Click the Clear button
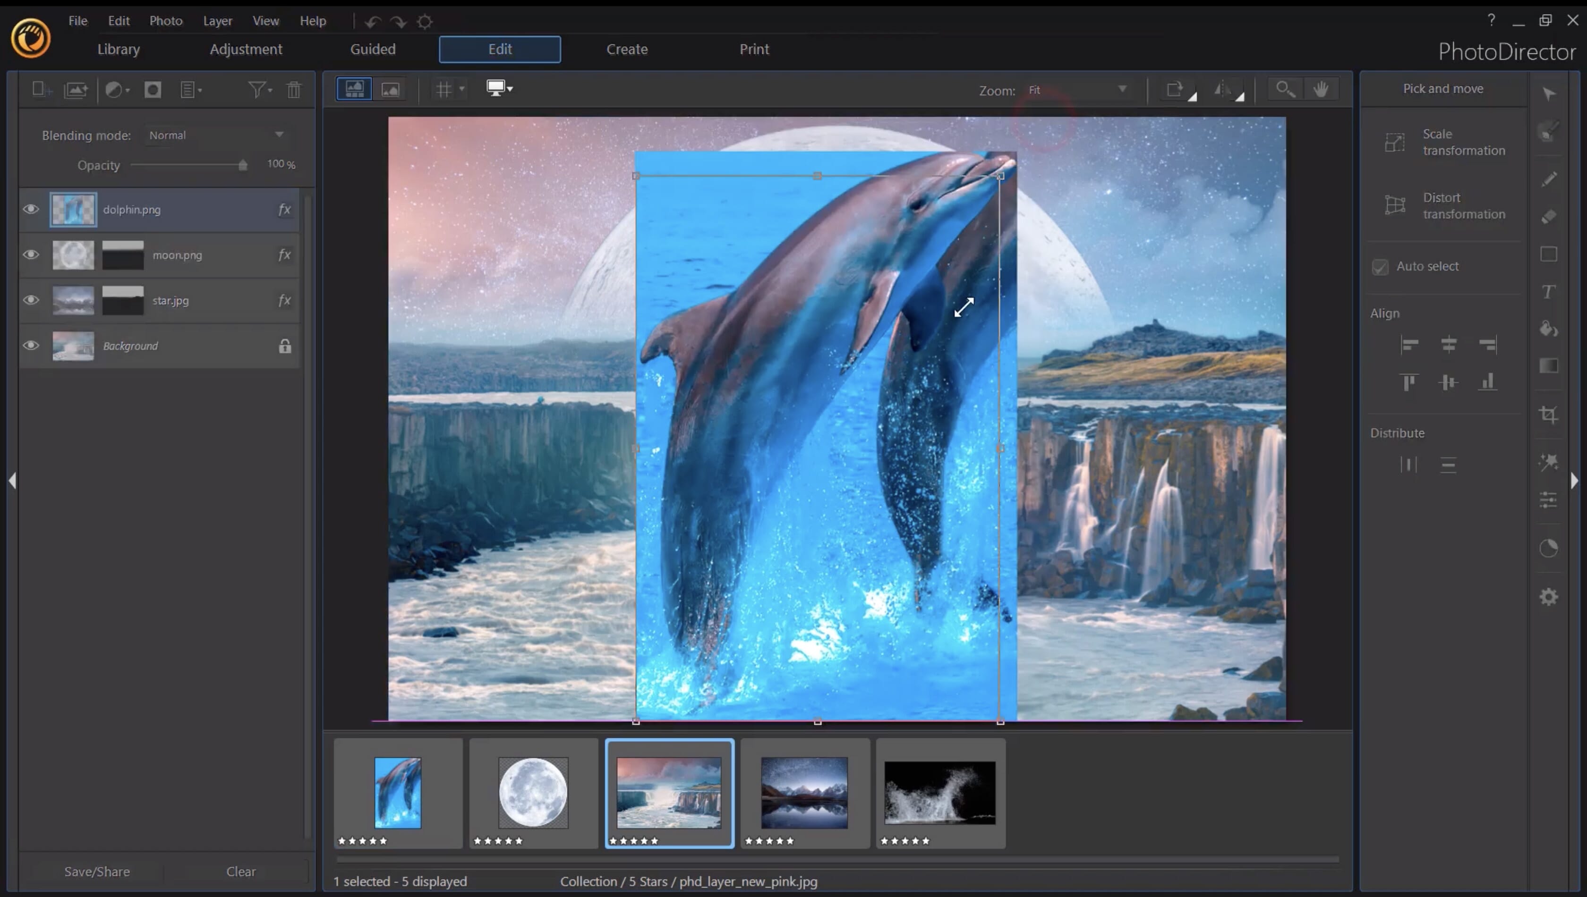The image size is (1587, 897). click(x=241, y=871)
